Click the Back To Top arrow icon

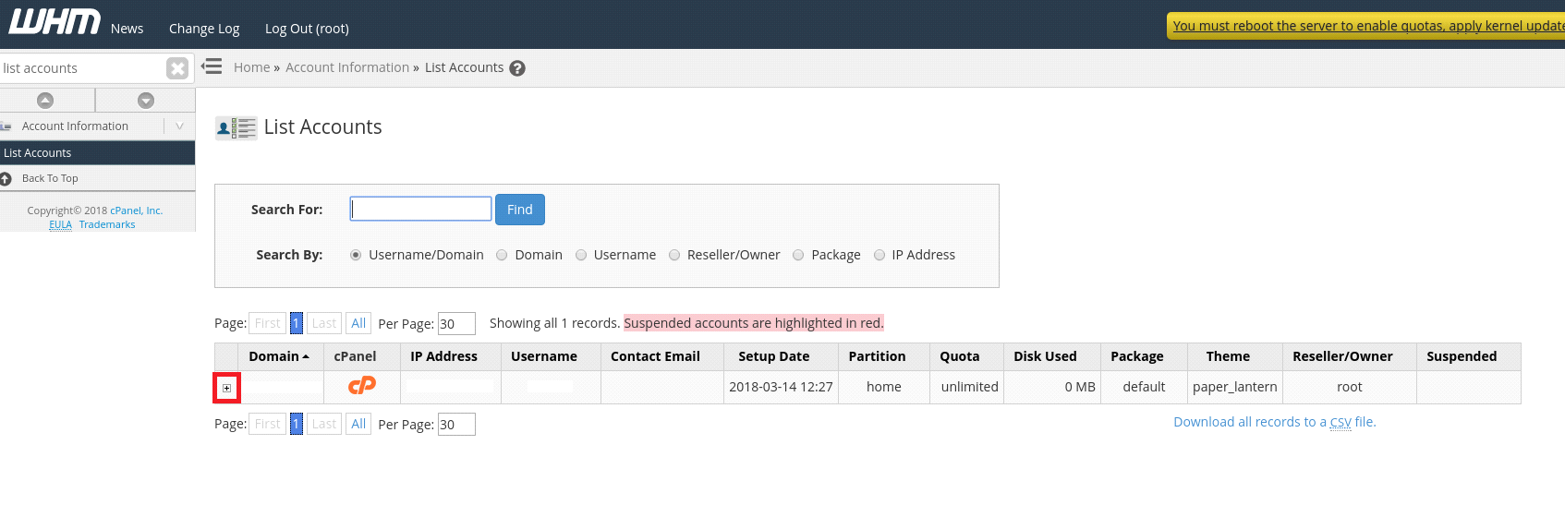pos(6,178)
